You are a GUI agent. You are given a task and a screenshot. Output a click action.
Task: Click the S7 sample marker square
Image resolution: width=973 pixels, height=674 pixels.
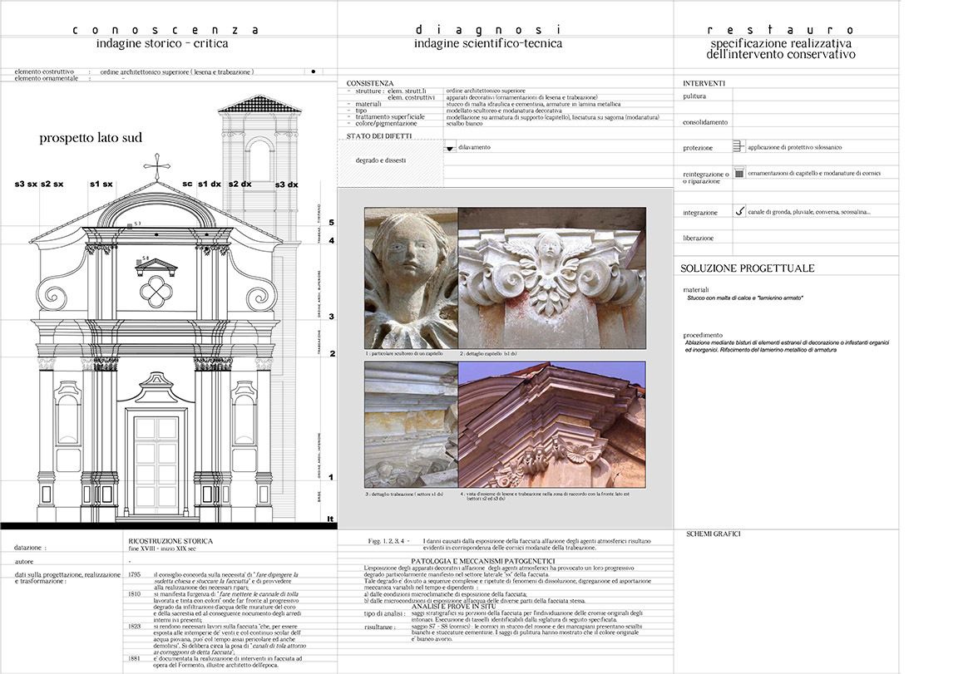[x=132, y=224]
